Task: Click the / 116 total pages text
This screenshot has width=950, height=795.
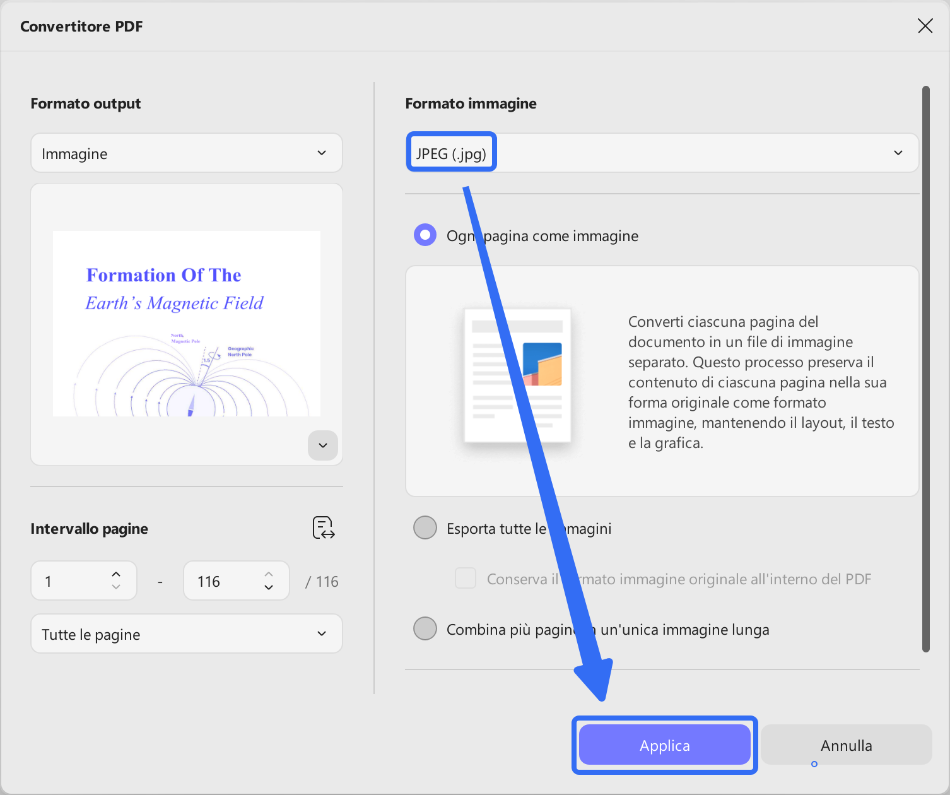Action: point(322,581)
